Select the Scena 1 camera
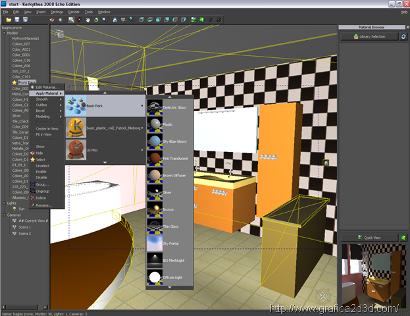Viewport: 410px width, 316px height. [24, 227]
